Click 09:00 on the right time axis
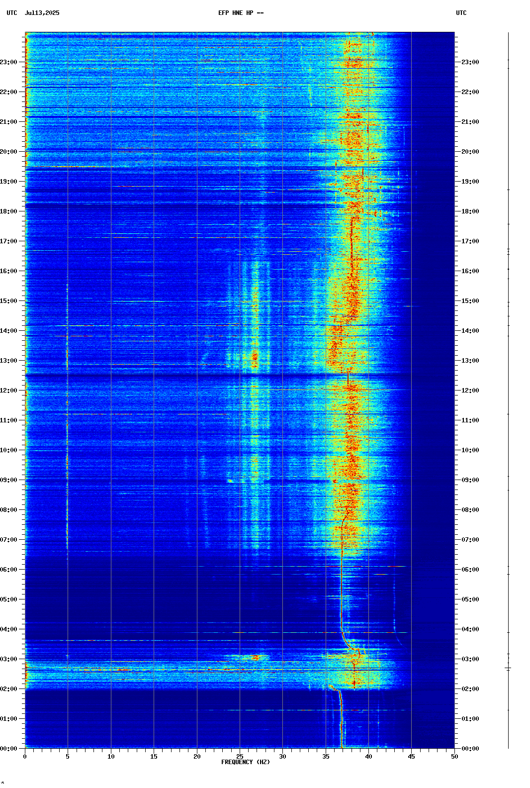This screenshot has height=788, width=530. point(470,480)
